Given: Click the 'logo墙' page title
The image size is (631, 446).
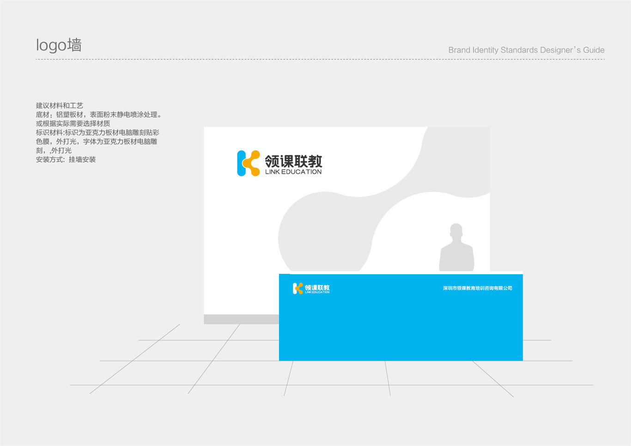Looking at the screenshot, I should [59, 45].
